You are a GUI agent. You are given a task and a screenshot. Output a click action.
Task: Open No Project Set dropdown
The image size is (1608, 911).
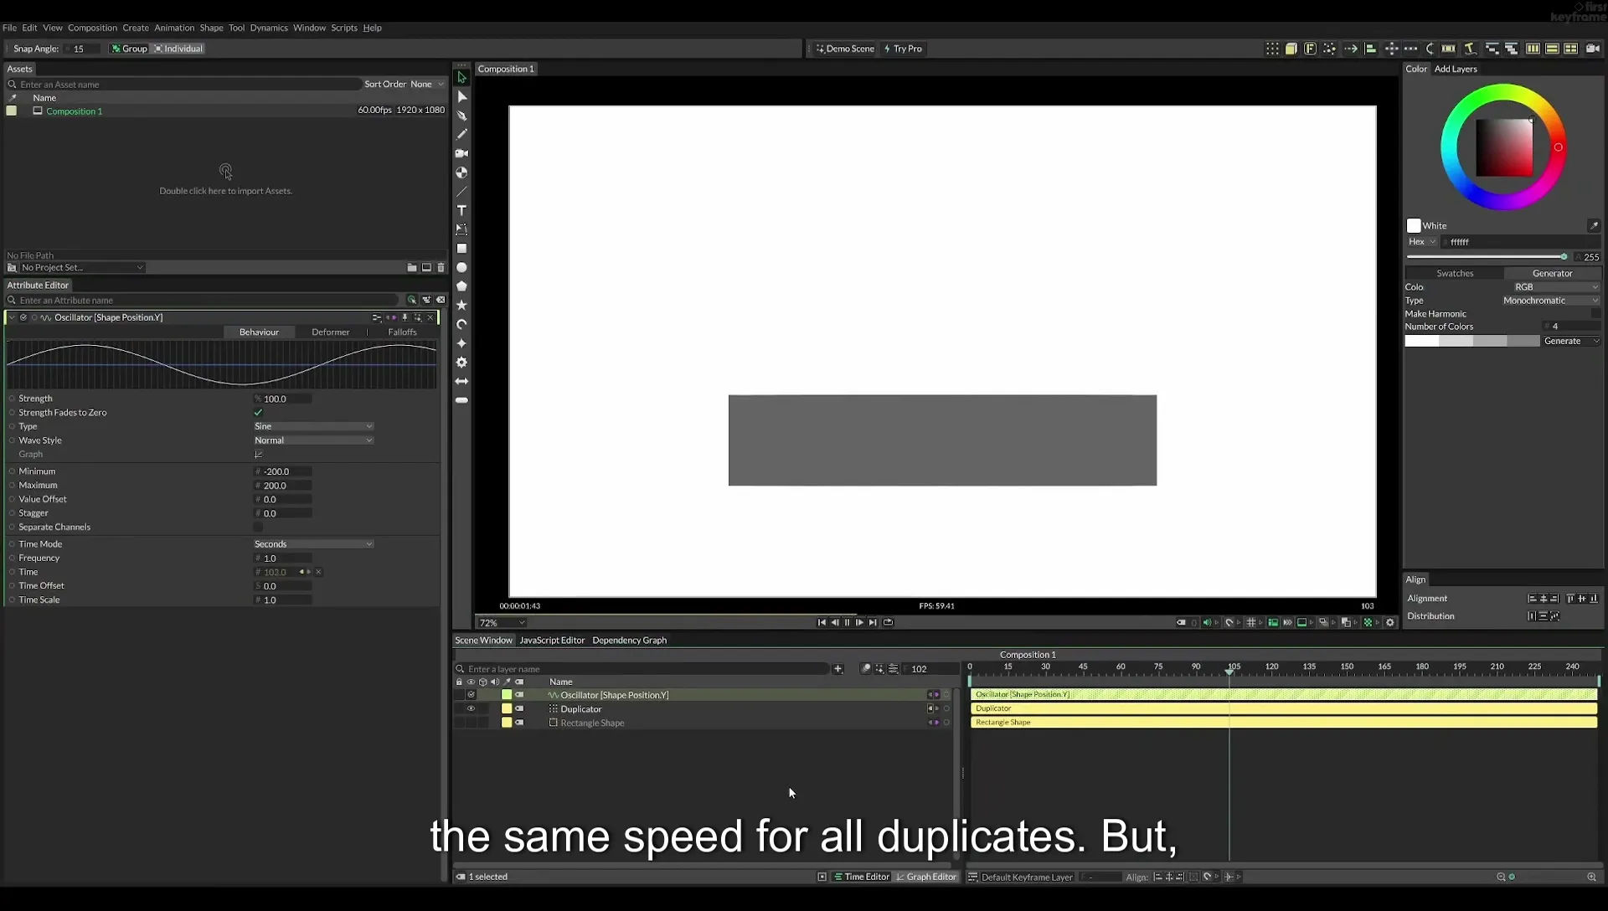82,268
